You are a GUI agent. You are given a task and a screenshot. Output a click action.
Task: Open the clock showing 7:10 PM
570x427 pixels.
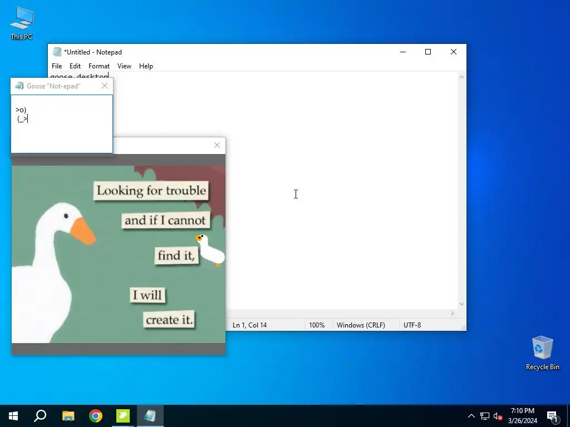(x=522, y=416)
